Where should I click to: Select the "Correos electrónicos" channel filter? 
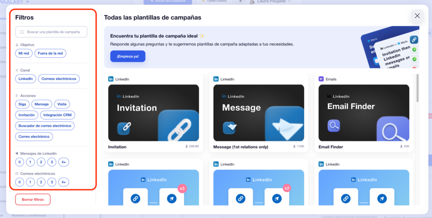59,79
